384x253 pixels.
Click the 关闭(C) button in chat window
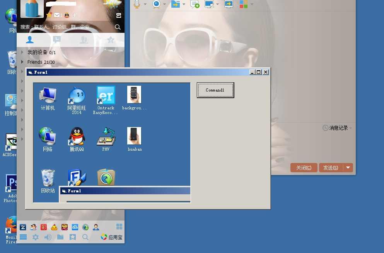tap(304, 168)
